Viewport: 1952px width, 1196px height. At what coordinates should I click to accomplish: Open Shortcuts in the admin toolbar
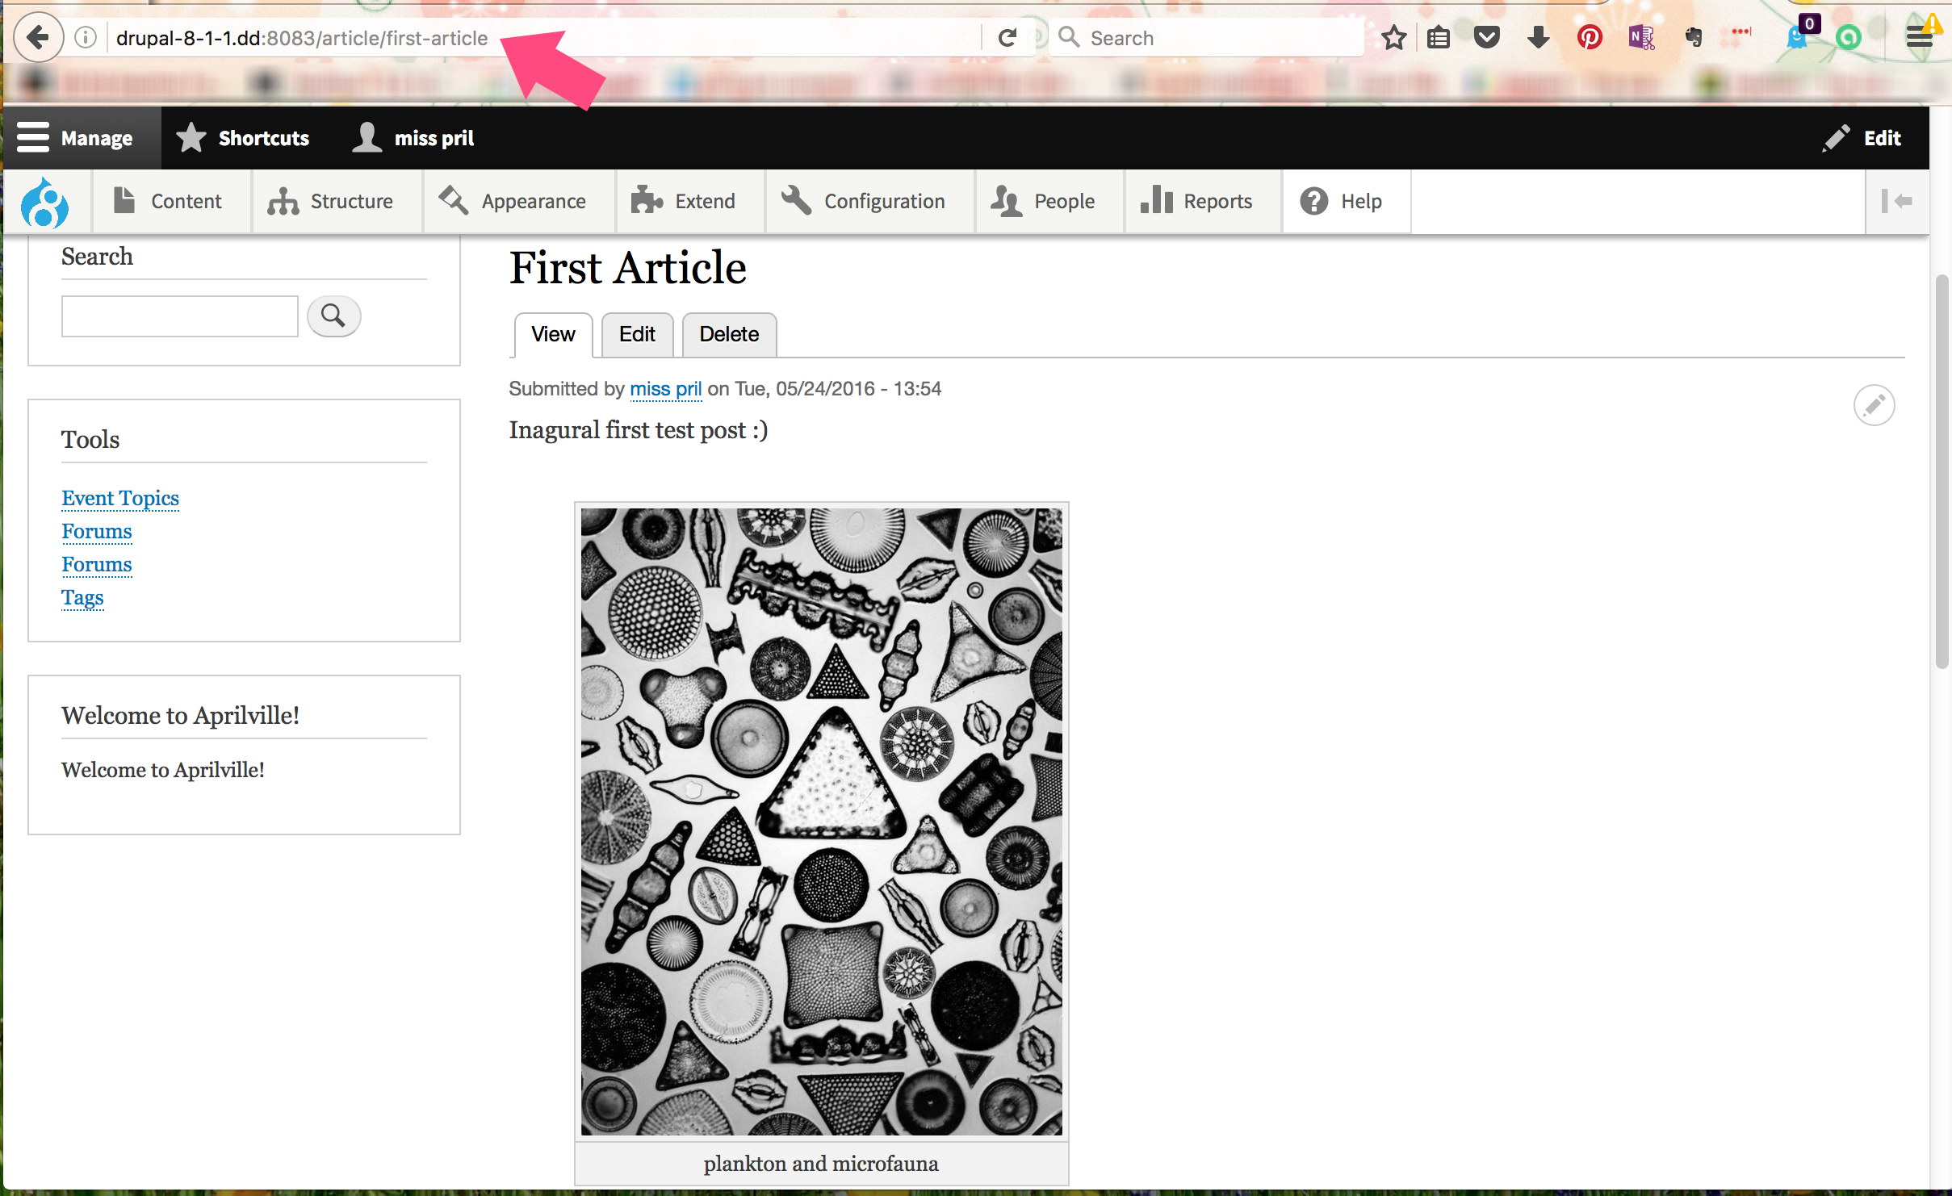click(243, 138)
